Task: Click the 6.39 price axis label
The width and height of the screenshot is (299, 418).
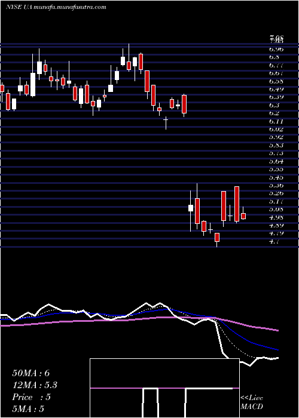Action: pos(276,97)
